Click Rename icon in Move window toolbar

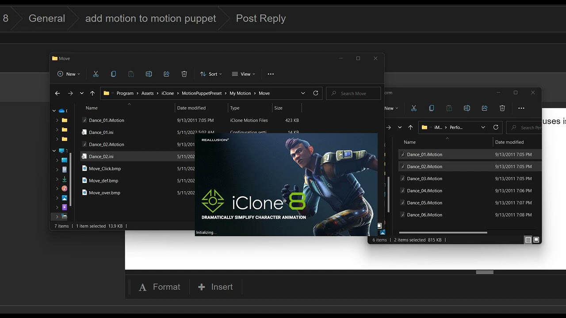(149, 74)
